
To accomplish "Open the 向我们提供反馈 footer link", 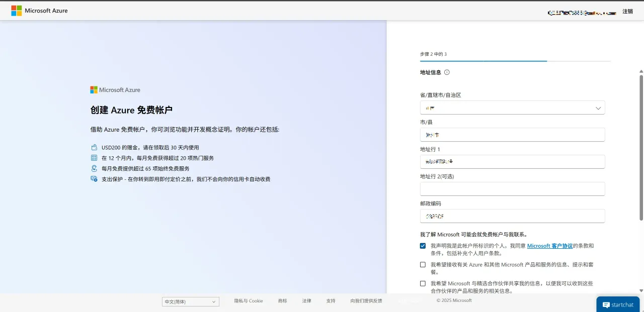I will 366,301.
